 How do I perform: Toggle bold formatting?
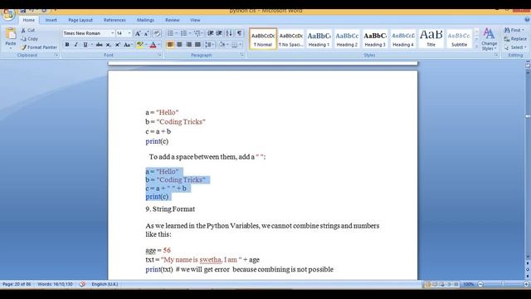(67, 45)
